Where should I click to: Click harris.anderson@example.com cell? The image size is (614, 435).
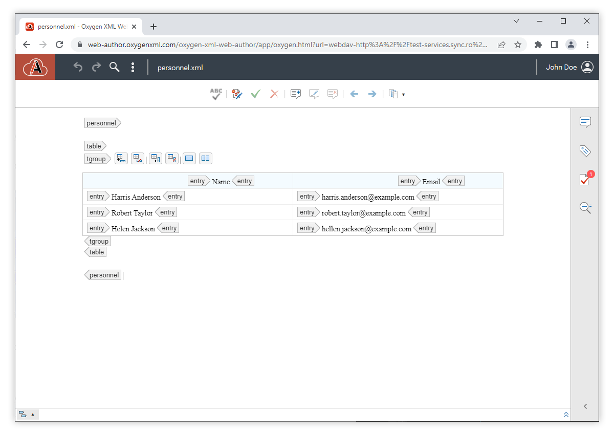point(368,197)
